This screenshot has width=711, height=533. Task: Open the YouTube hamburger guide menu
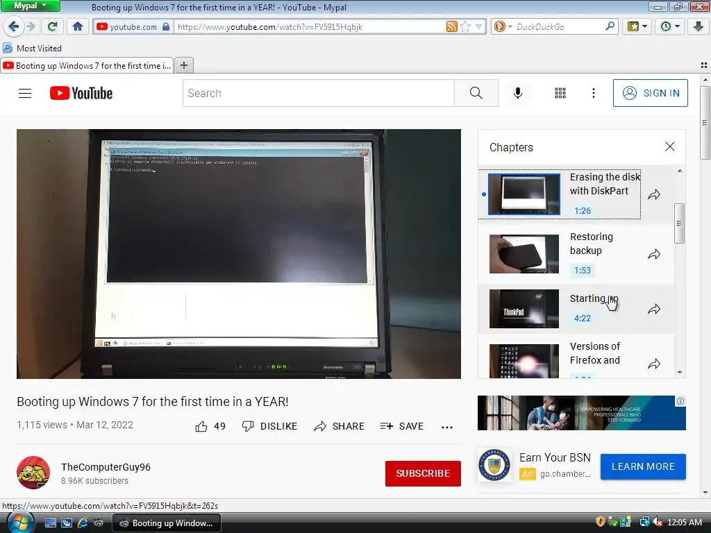25,94
